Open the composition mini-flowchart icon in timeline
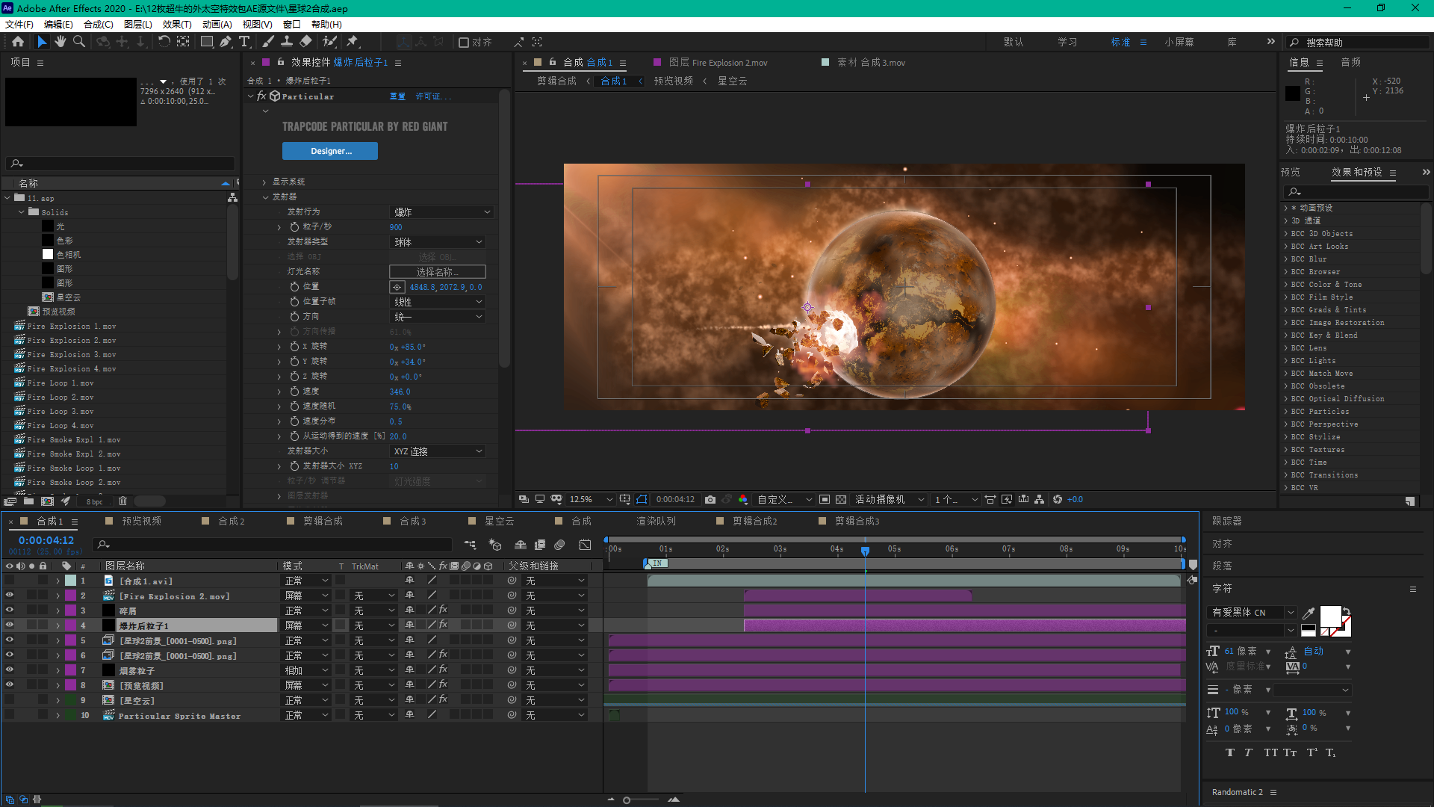The image size is (1434, 807). pyautogui.click(x=470, y=545)
